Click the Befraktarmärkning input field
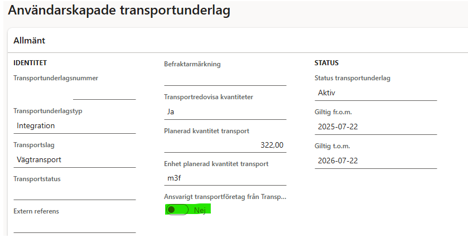The height and width of the screenshot is (238, 468). tap(225, 79)
